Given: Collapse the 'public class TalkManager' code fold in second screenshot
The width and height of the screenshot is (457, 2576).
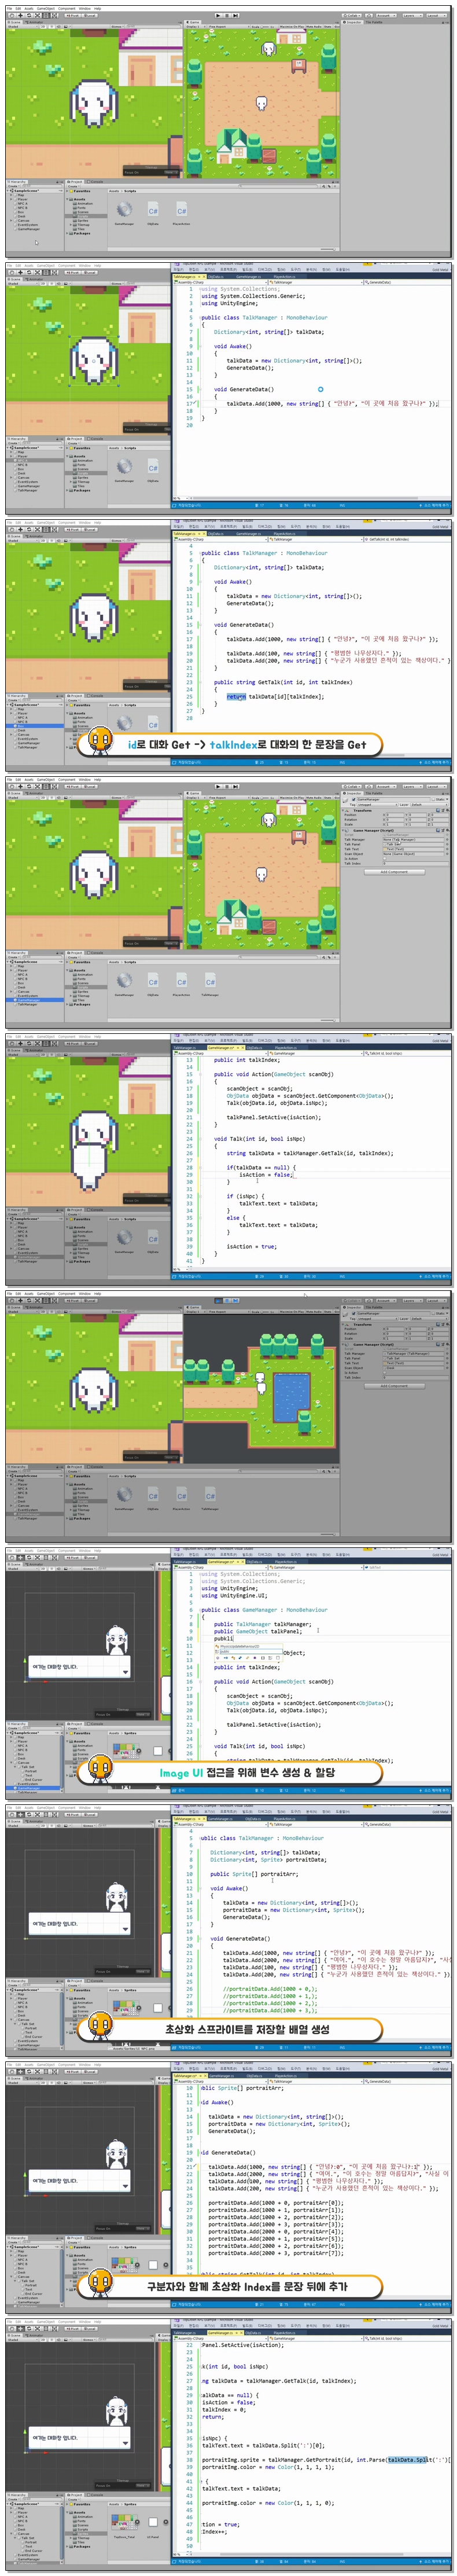Looking at the screenshot, I should click(x=199, y=318).
